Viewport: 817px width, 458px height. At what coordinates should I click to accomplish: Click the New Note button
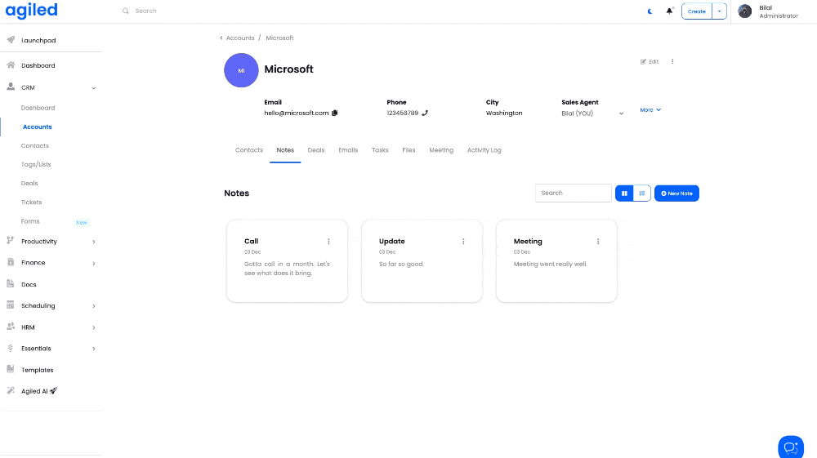(x=676, y=193)
